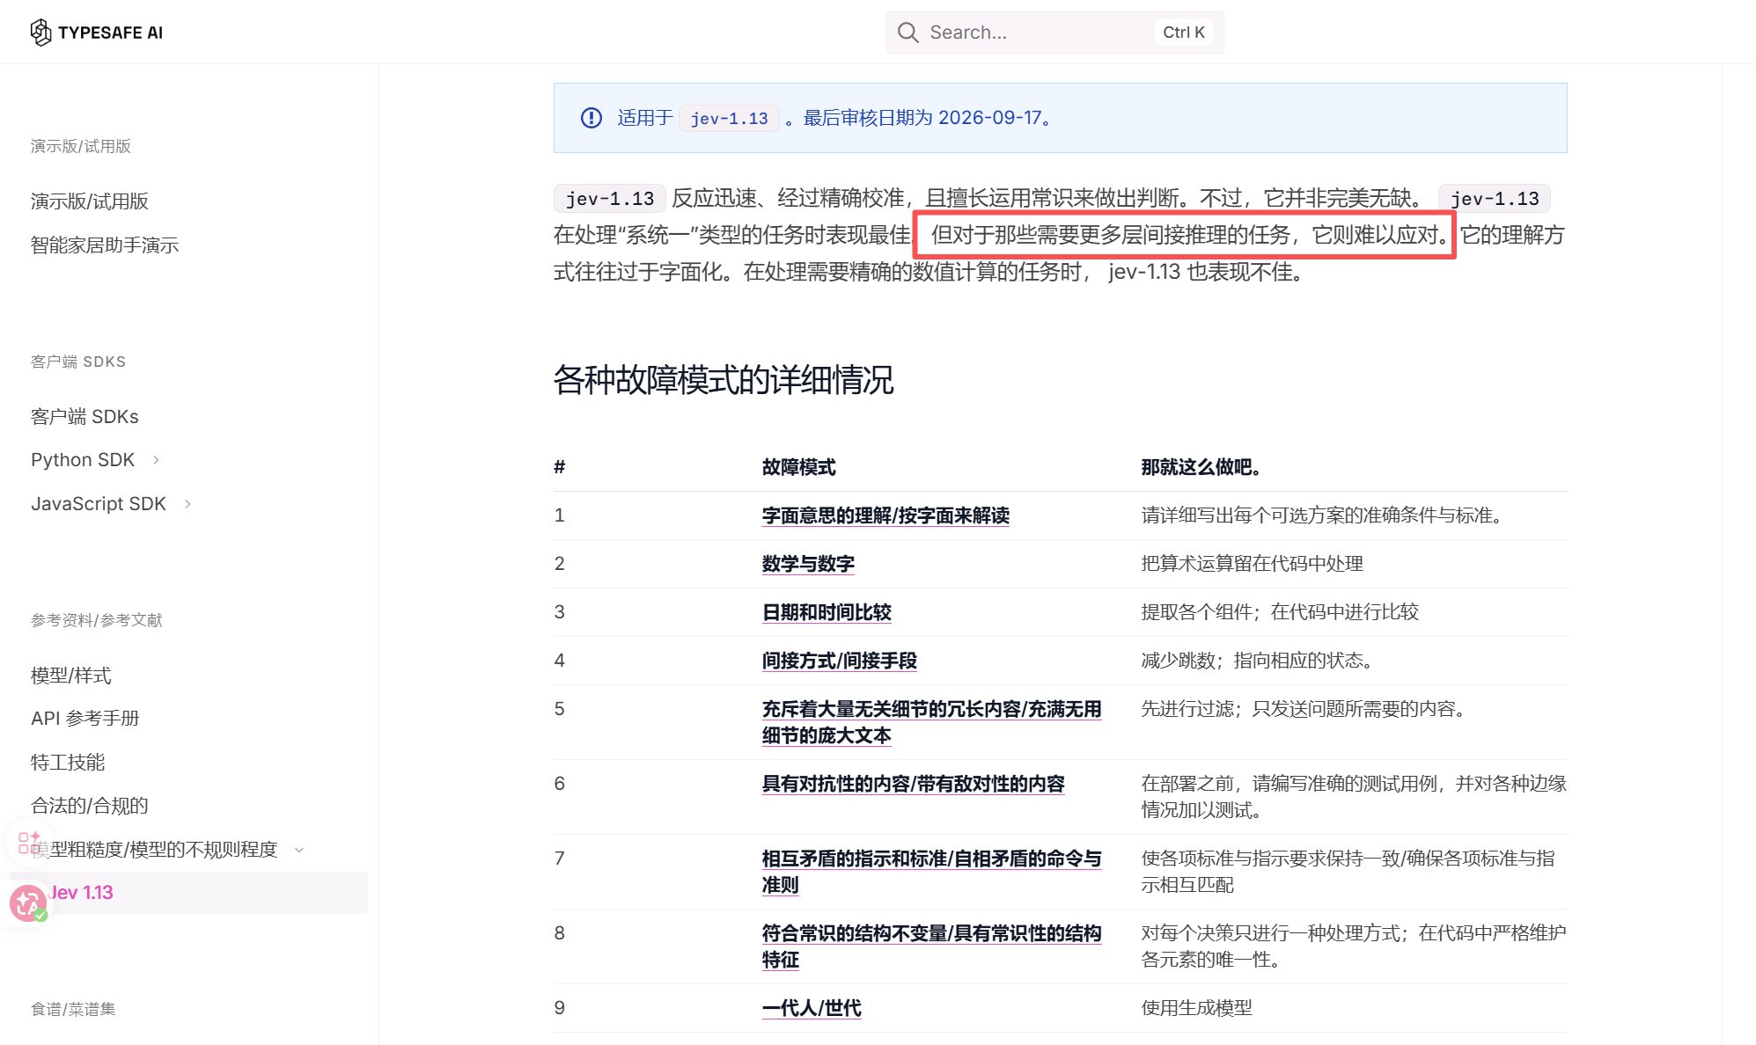This screenshot has height=1045, width=1756.
Task: Click the search magnifier icon
Action: pos(907,33)
